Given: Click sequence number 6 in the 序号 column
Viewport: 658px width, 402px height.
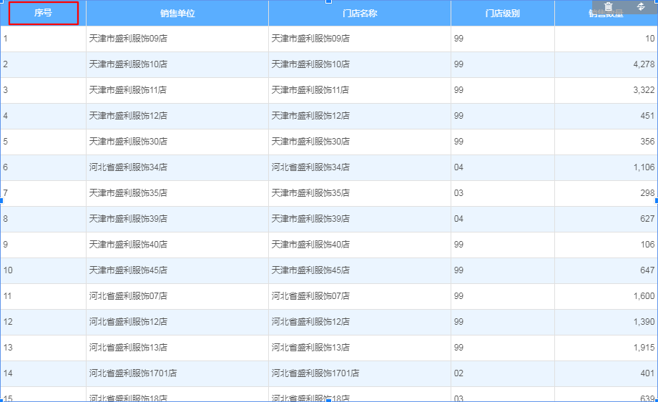Looking at the screenshot, I should (6, 167).
